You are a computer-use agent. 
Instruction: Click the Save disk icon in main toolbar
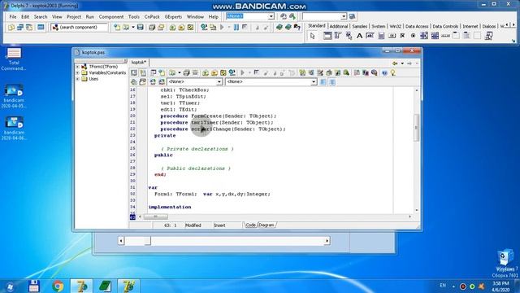click(141, 27)
